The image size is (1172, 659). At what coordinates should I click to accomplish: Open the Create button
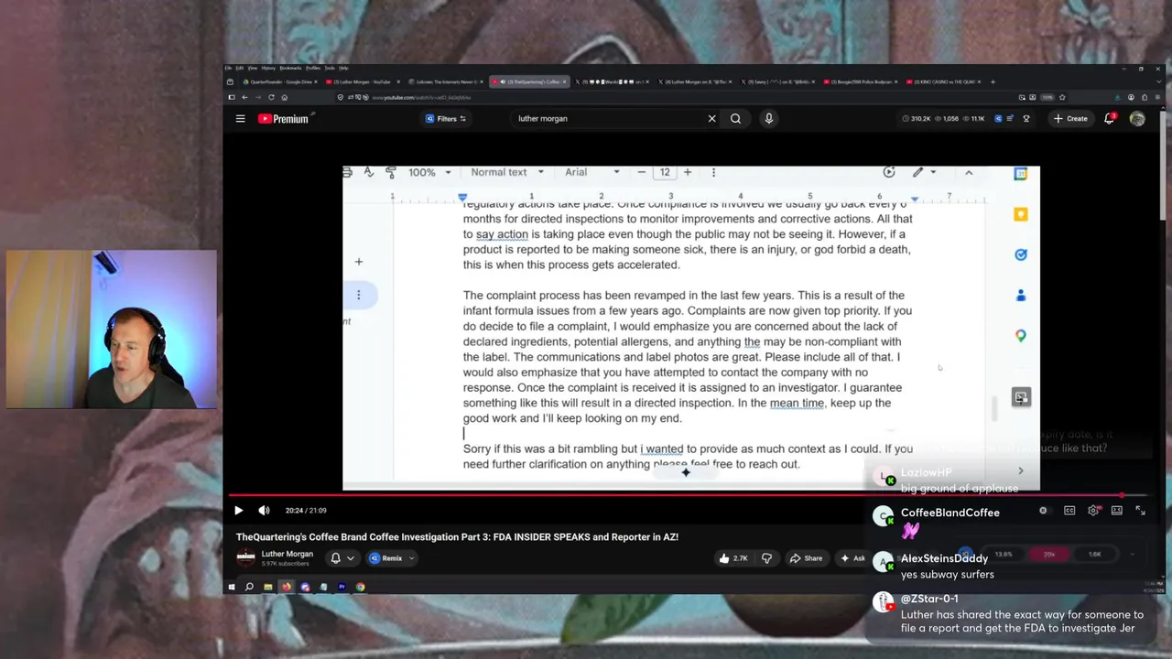(1070, 118)
